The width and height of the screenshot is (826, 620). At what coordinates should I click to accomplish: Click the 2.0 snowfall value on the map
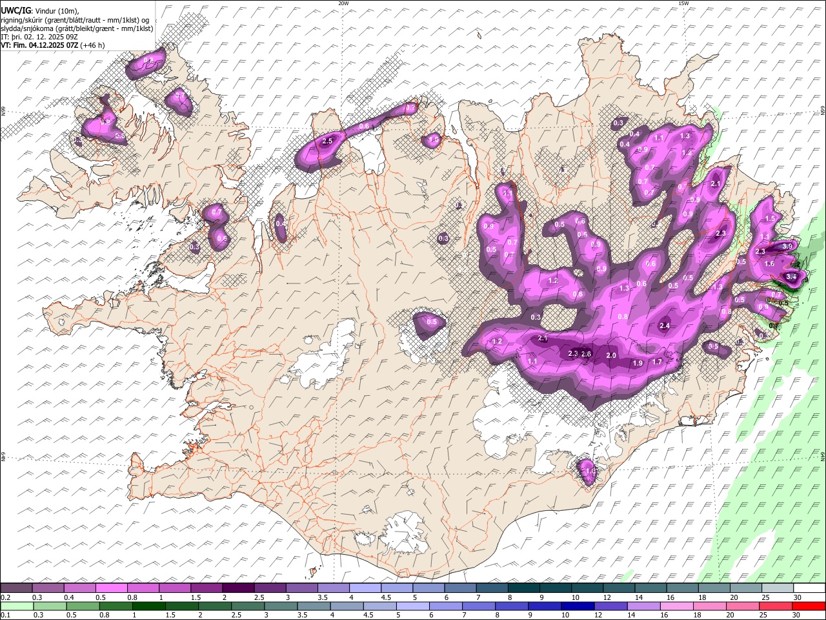tap(612, 356)
